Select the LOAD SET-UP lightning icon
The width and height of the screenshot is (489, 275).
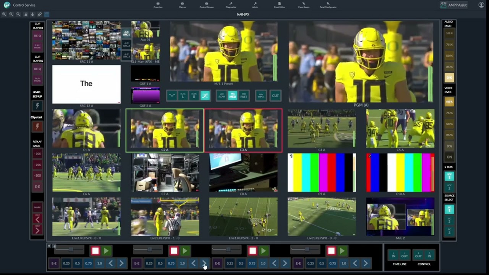click(37, 105)
